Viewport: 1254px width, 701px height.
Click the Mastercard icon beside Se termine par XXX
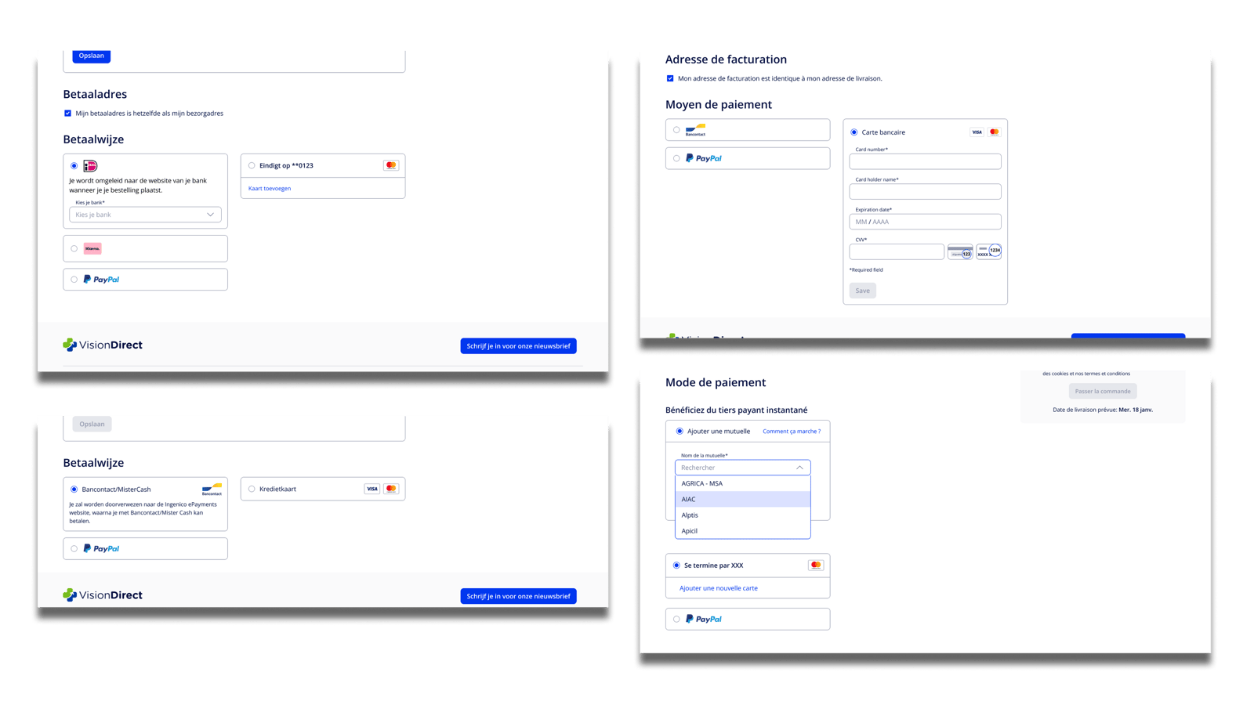pos(816,565)
